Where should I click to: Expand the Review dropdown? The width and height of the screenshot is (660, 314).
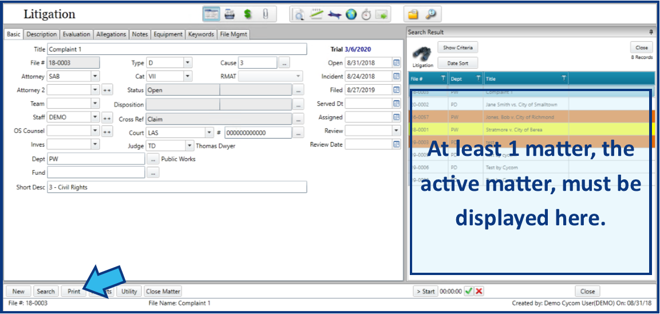click(396, 131)
